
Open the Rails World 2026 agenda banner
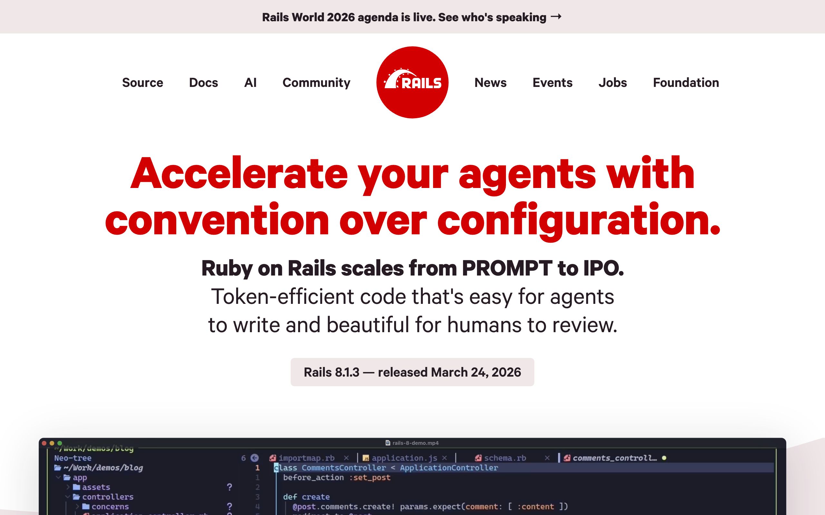tap(412, 17)
